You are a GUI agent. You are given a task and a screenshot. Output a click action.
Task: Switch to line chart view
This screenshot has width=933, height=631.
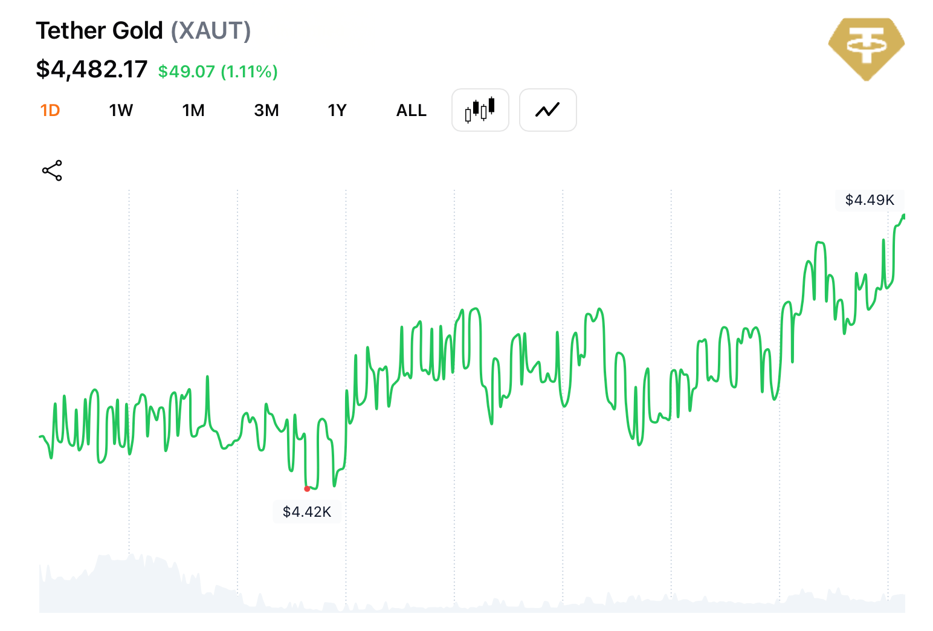(x=547, y=110)
